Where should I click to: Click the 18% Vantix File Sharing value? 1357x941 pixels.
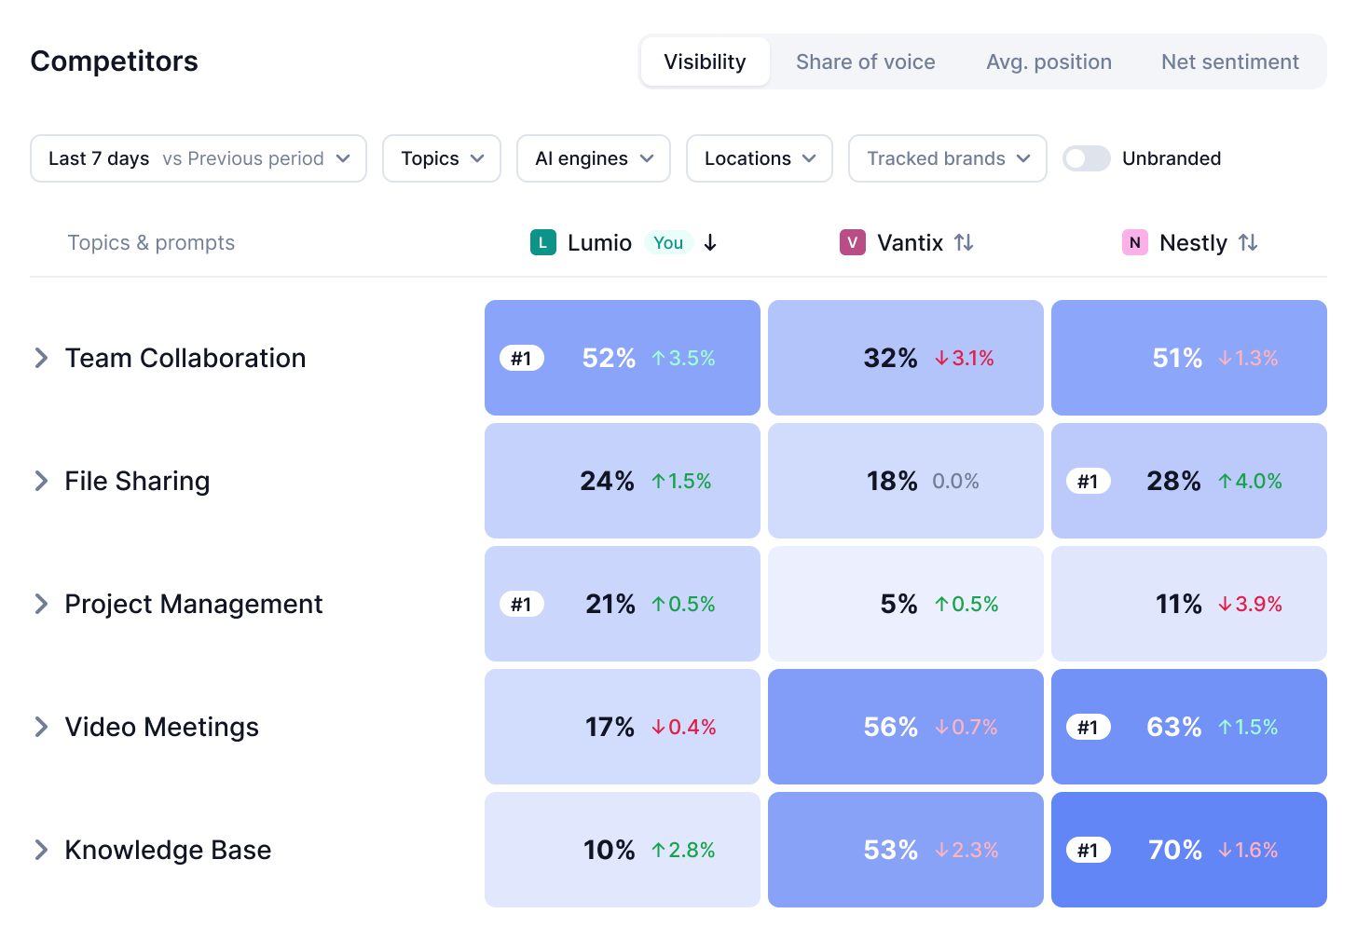pos(893,481)
